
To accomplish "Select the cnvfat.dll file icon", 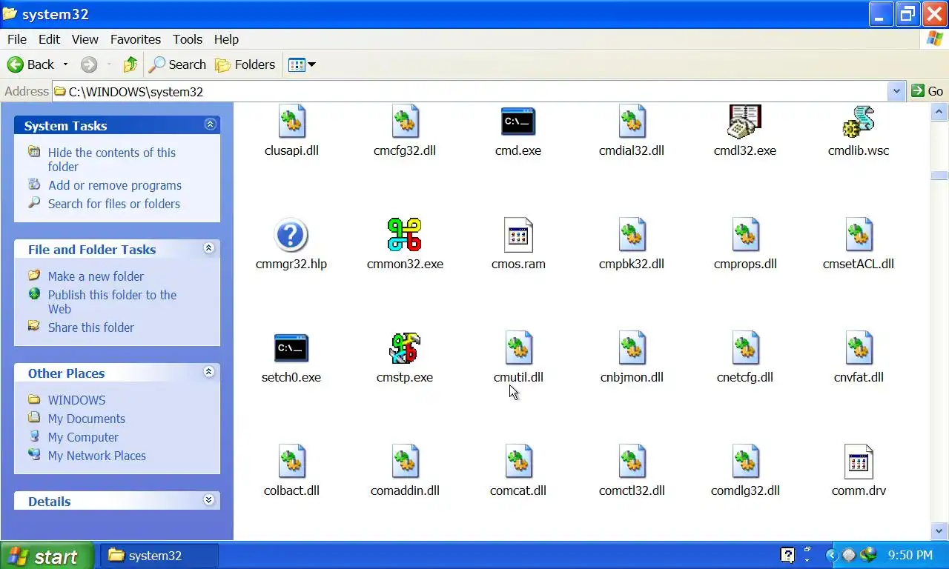I will (859, 348).
